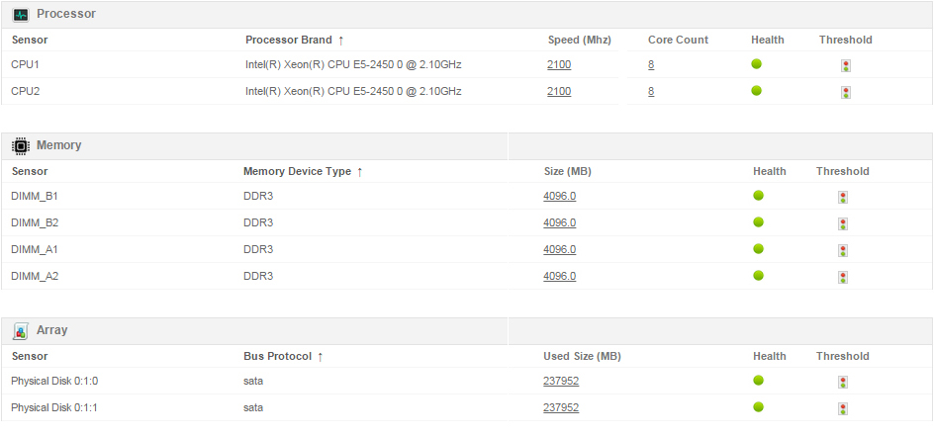The height and width of the screenshot is (437, 934).
Task: Open threshold settings icon for CPU1
Action: point(845,66)
